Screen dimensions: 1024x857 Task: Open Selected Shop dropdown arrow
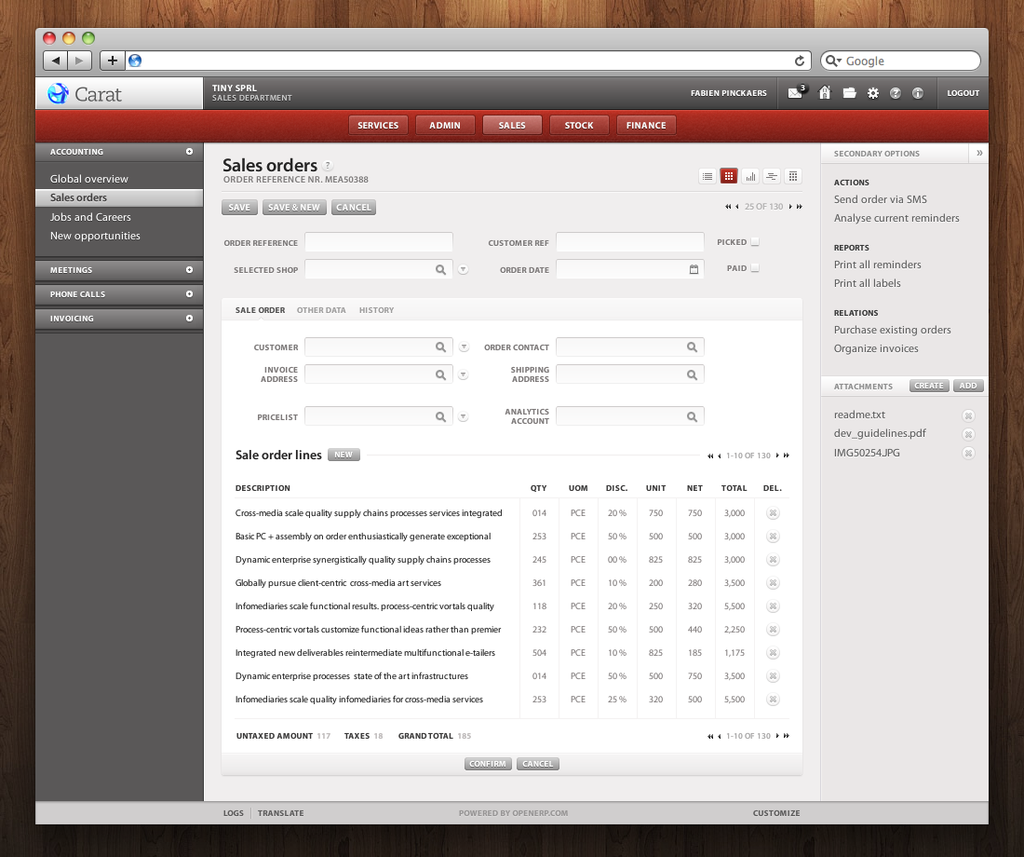click(x=463, y=269)
